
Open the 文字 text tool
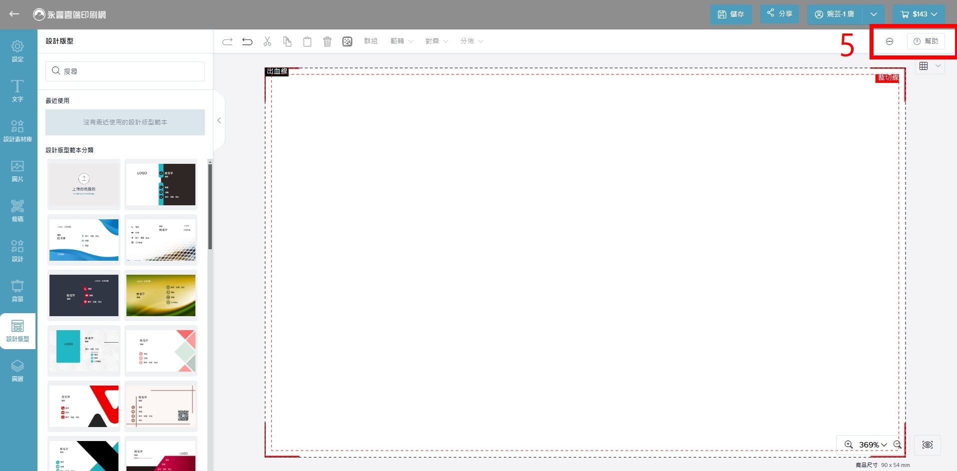coord(17,90)
